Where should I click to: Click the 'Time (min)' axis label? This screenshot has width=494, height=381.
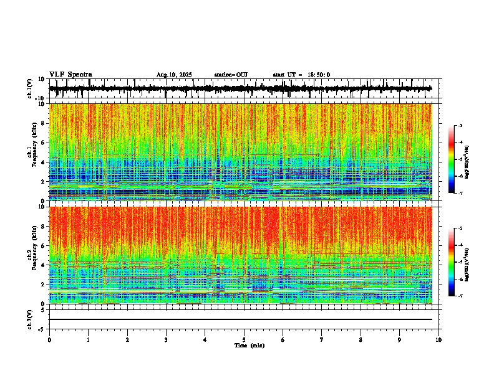(x=249, y=346)
